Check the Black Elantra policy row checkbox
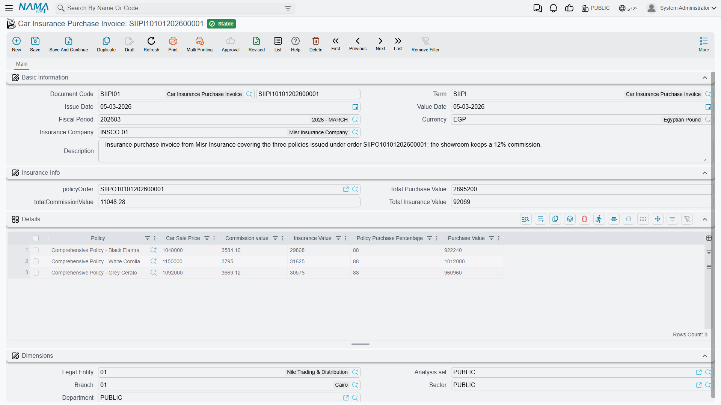Screen dimensions: 721x405 point(36,250)
